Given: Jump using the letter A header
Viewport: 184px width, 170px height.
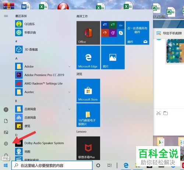Looking at the screenshot, I should 16,59.
